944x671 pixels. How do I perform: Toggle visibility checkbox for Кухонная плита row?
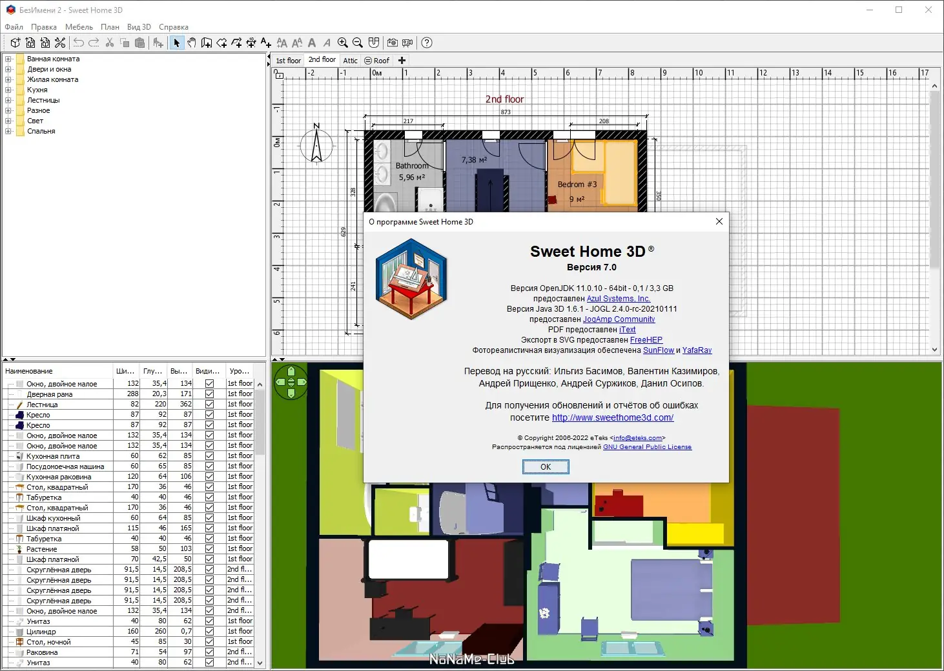click(x=209, y=456)
